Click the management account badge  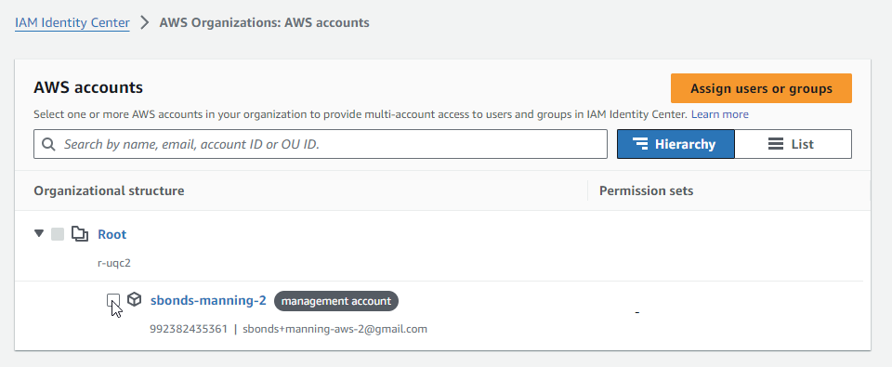tap(336, 301)
